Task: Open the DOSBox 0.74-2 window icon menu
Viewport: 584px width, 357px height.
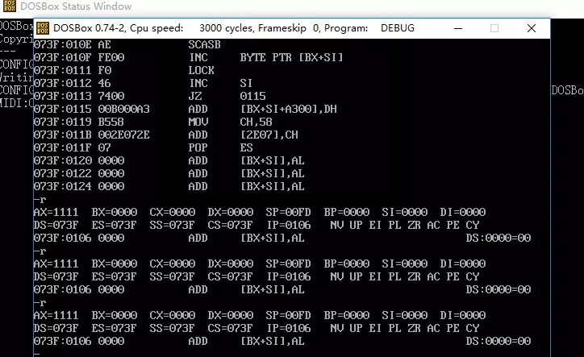Action: [42, 28]
